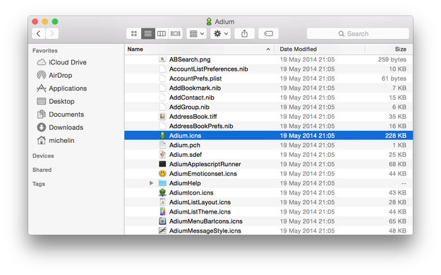441x275 pixels.
Task: Open the michelin home folder
Action: tap(56, 140)
